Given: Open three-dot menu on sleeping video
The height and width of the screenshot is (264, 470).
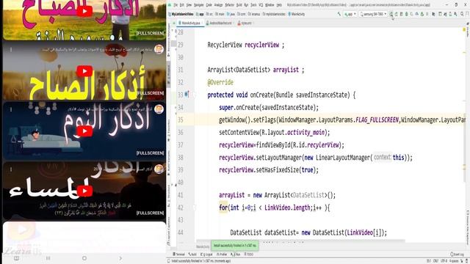Looking at the screenshot, I should click(11, 109).
